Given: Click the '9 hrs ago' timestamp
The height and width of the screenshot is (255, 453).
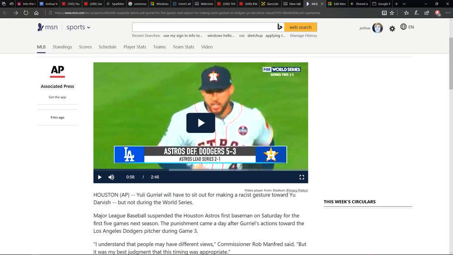Looking at the screenshot, I should [x=57, y=118].
